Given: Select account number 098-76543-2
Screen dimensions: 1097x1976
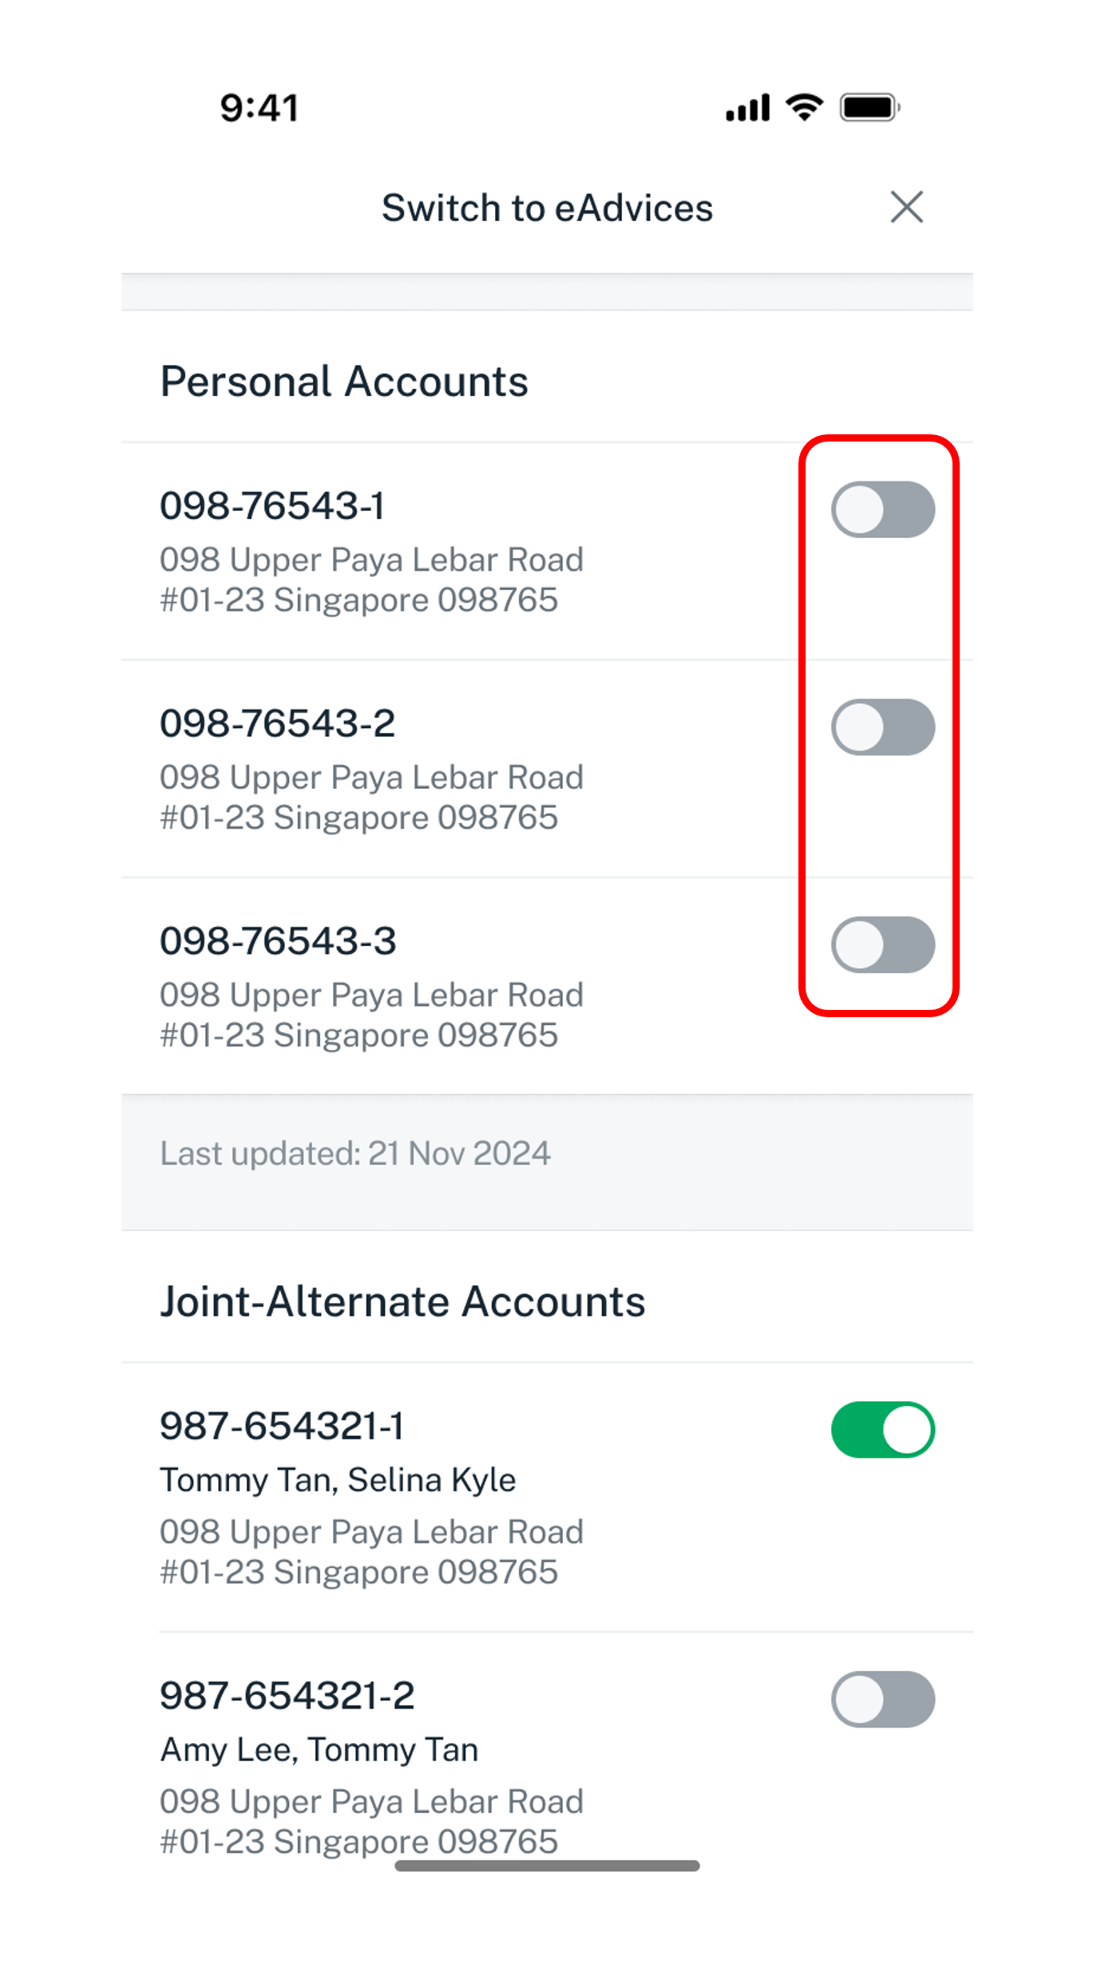Looking at the screenshot, I should pyautogui.click(x=278, y=723).
